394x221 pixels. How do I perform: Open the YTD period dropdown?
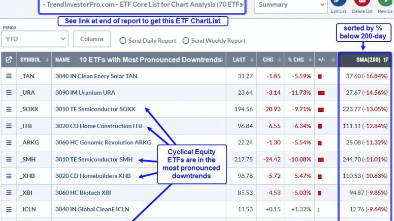coord(34,39)
